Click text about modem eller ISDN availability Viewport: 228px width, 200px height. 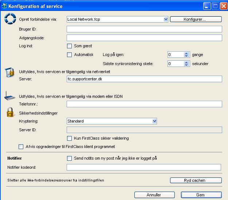coord(71,96)
